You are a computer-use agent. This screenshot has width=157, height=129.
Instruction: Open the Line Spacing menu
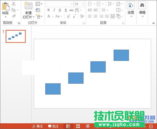click(111, 4)
